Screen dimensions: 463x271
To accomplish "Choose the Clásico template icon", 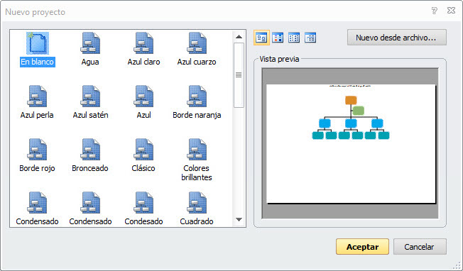I will 143,150.
